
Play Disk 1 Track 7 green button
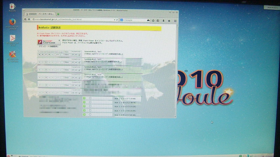(x=84, y=114)
